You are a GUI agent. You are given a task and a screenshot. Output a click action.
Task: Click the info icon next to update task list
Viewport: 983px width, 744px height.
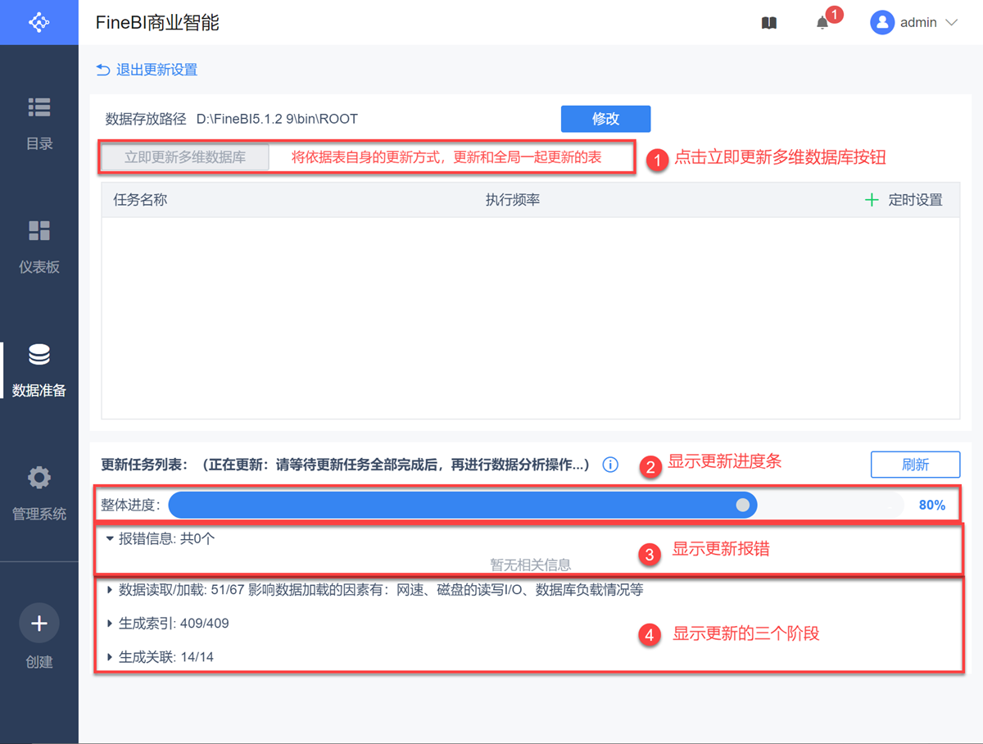[610, 465]
